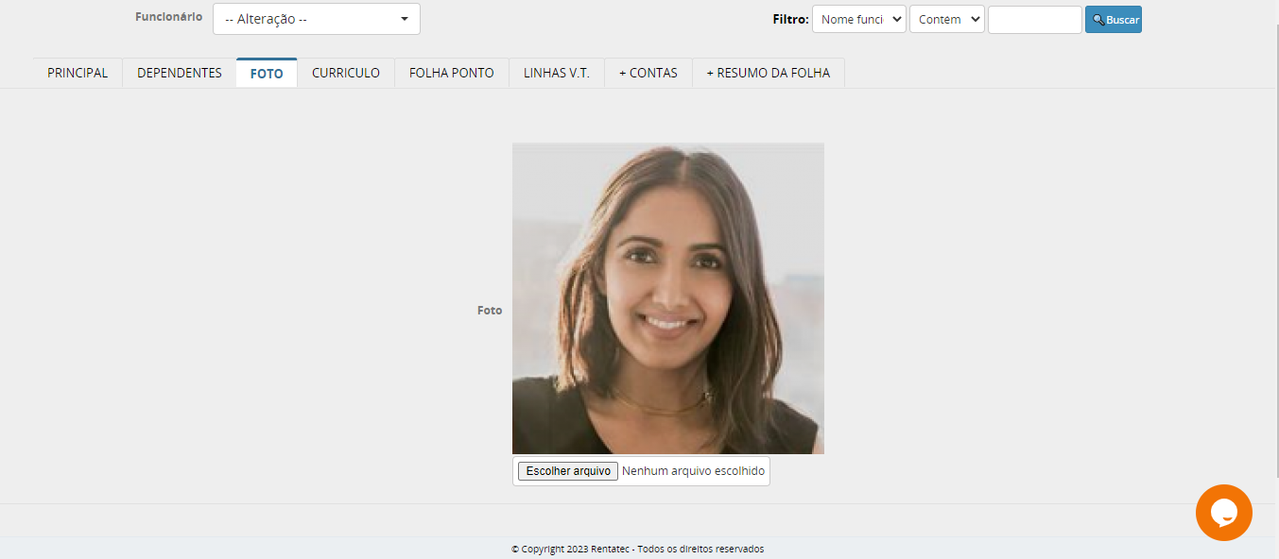This screenshot has height=559, width=1279.
Task: Open the 'Contem' filter condition dropdown
Action: [946, 20]
